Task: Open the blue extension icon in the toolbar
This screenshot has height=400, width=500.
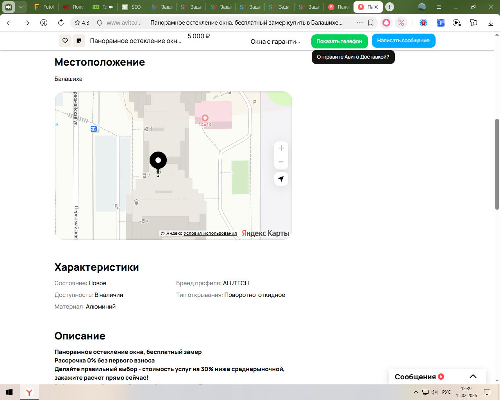Action: coord(441,23)
